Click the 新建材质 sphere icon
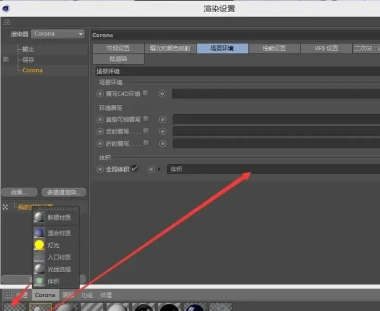 [x=39, y=217]
